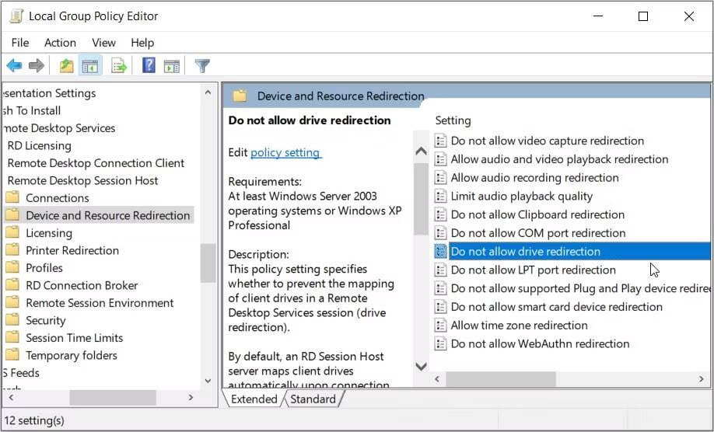Click the Forward arrow toolbar icon
This screenshot has height=432, width=714.
(x=36, y=66)
